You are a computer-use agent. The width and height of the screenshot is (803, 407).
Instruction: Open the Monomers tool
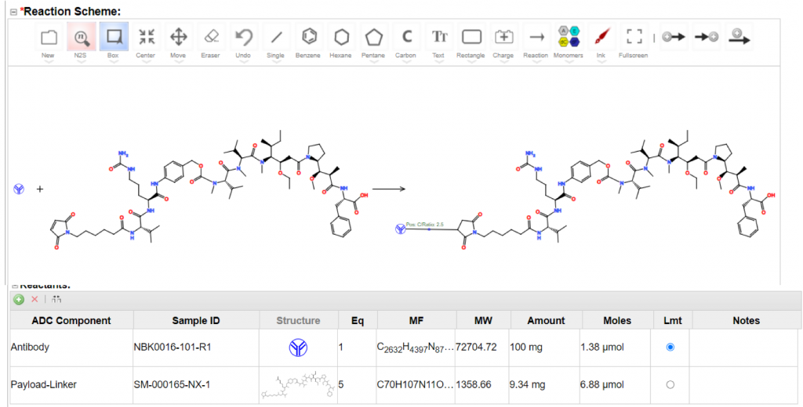click(569, 37)
